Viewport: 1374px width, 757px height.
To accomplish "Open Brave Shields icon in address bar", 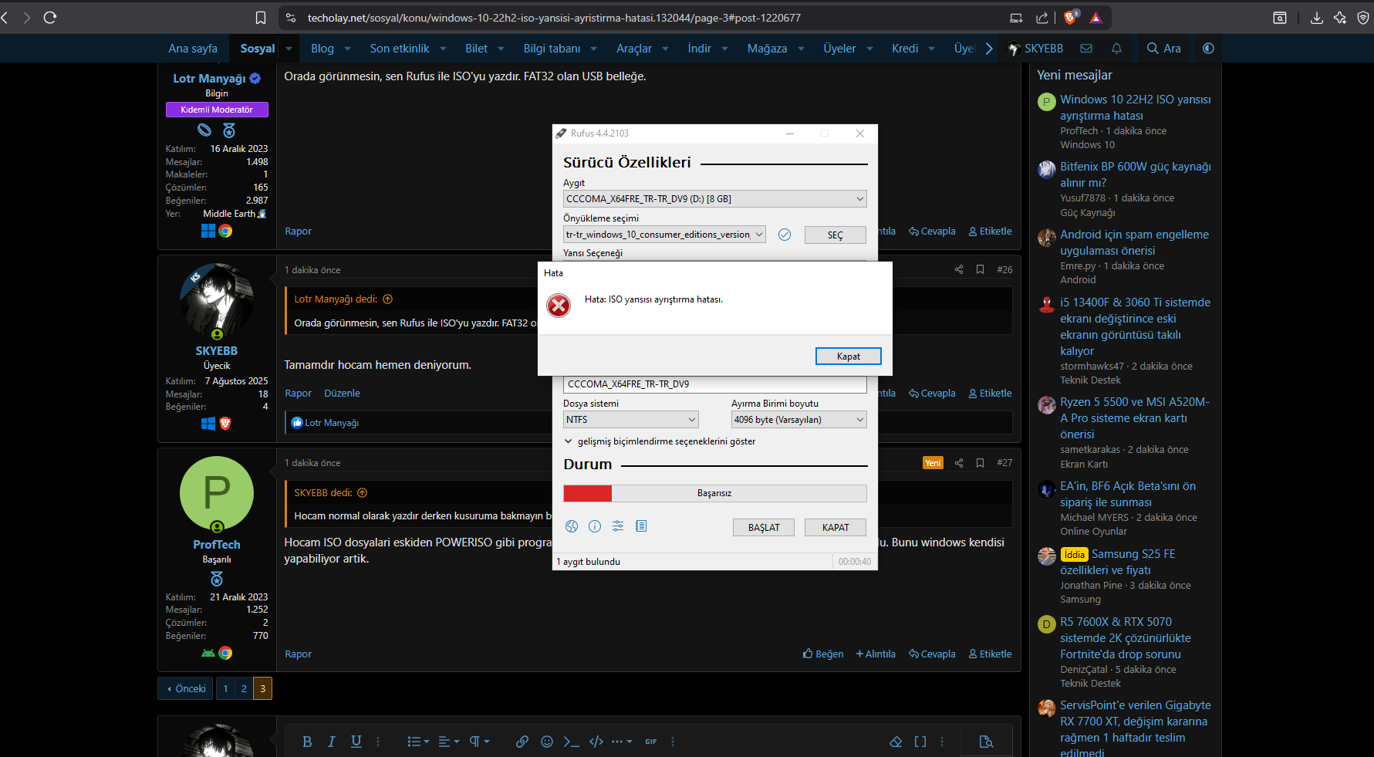I will 1071,18.
